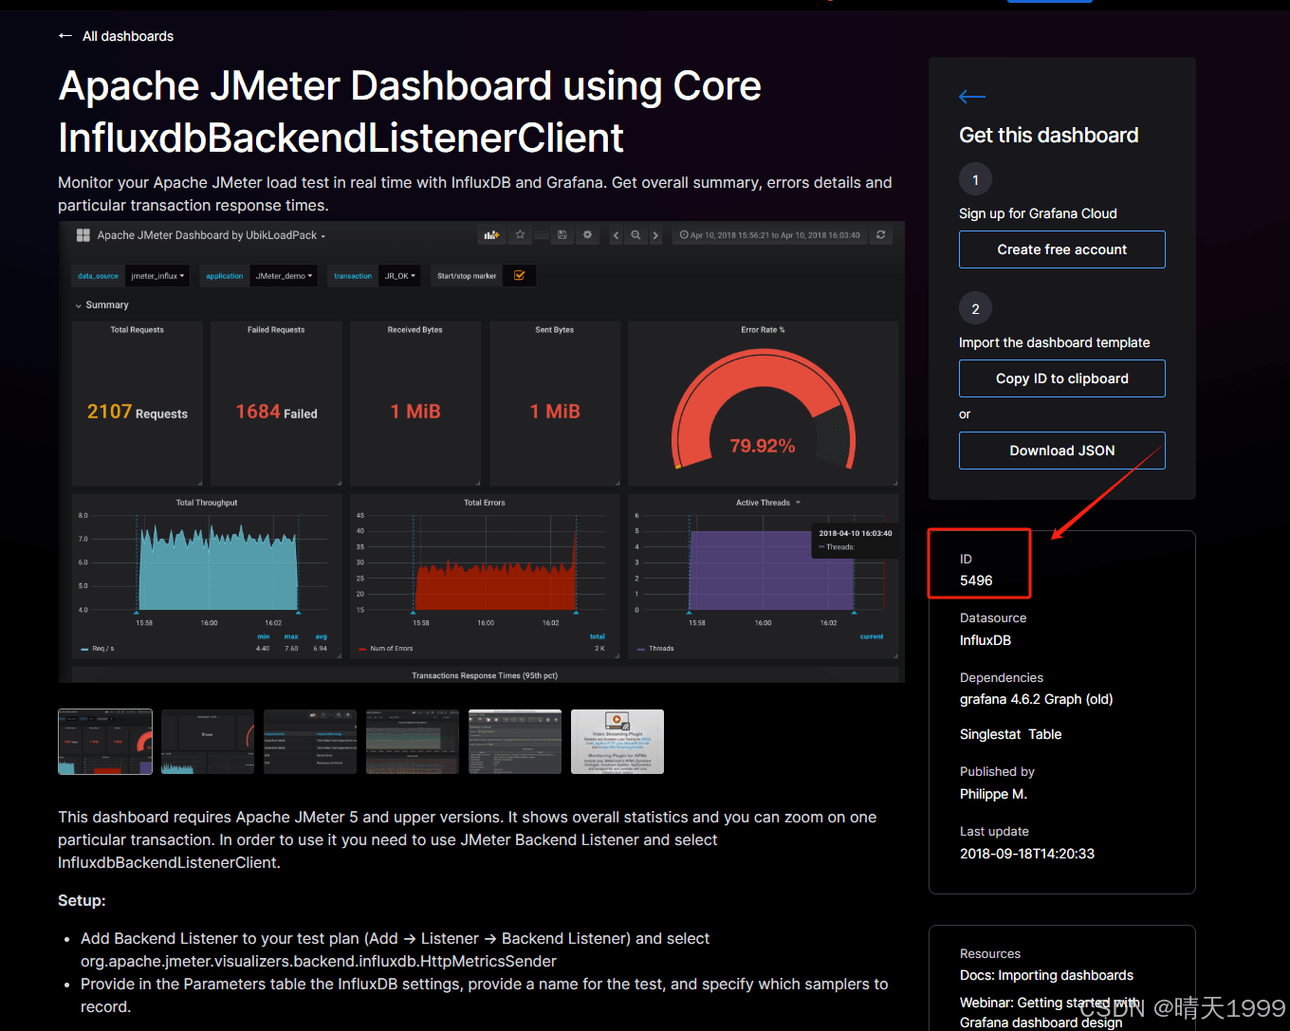The height and width of the screenshot is (1031, 1290).
Task: Click Transactions Response Times (95th pct) row
Action: point(485,675)
